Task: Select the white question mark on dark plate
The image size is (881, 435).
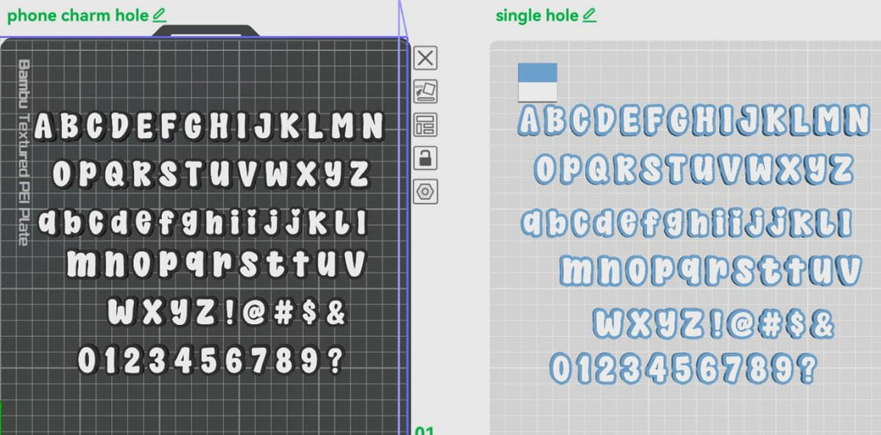Action: [x=335, y=361]
